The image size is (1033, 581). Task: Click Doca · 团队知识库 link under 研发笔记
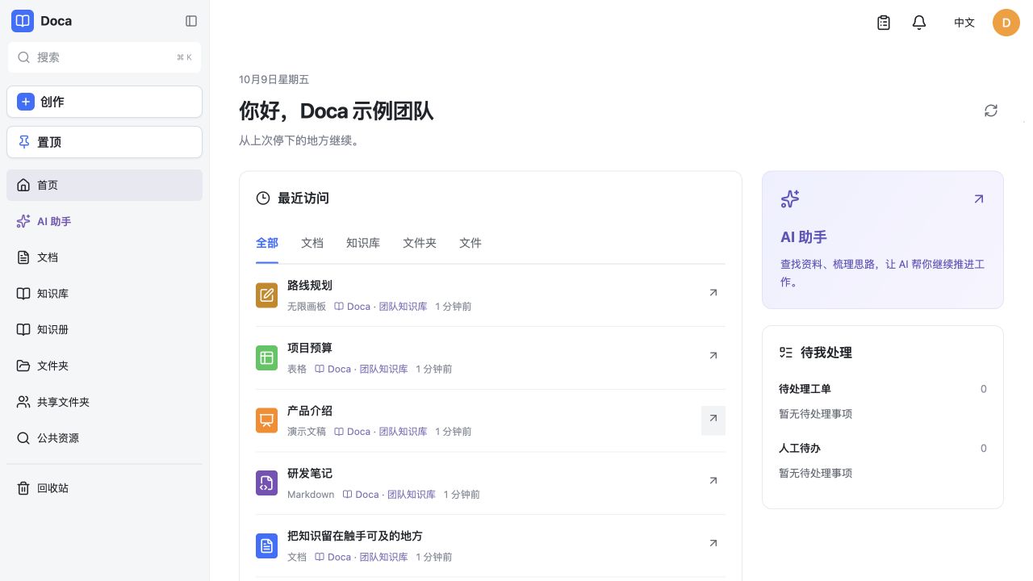pyautogui.click(x=389, y=495)
